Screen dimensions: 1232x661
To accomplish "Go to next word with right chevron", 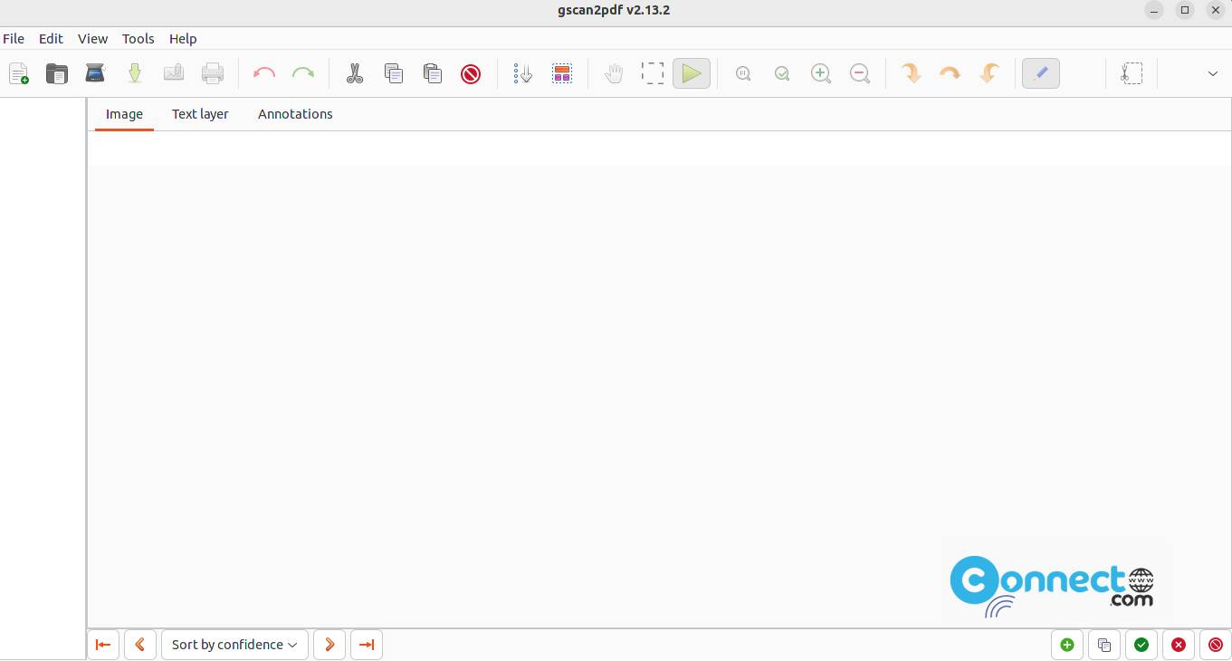I will pos(329,645).
